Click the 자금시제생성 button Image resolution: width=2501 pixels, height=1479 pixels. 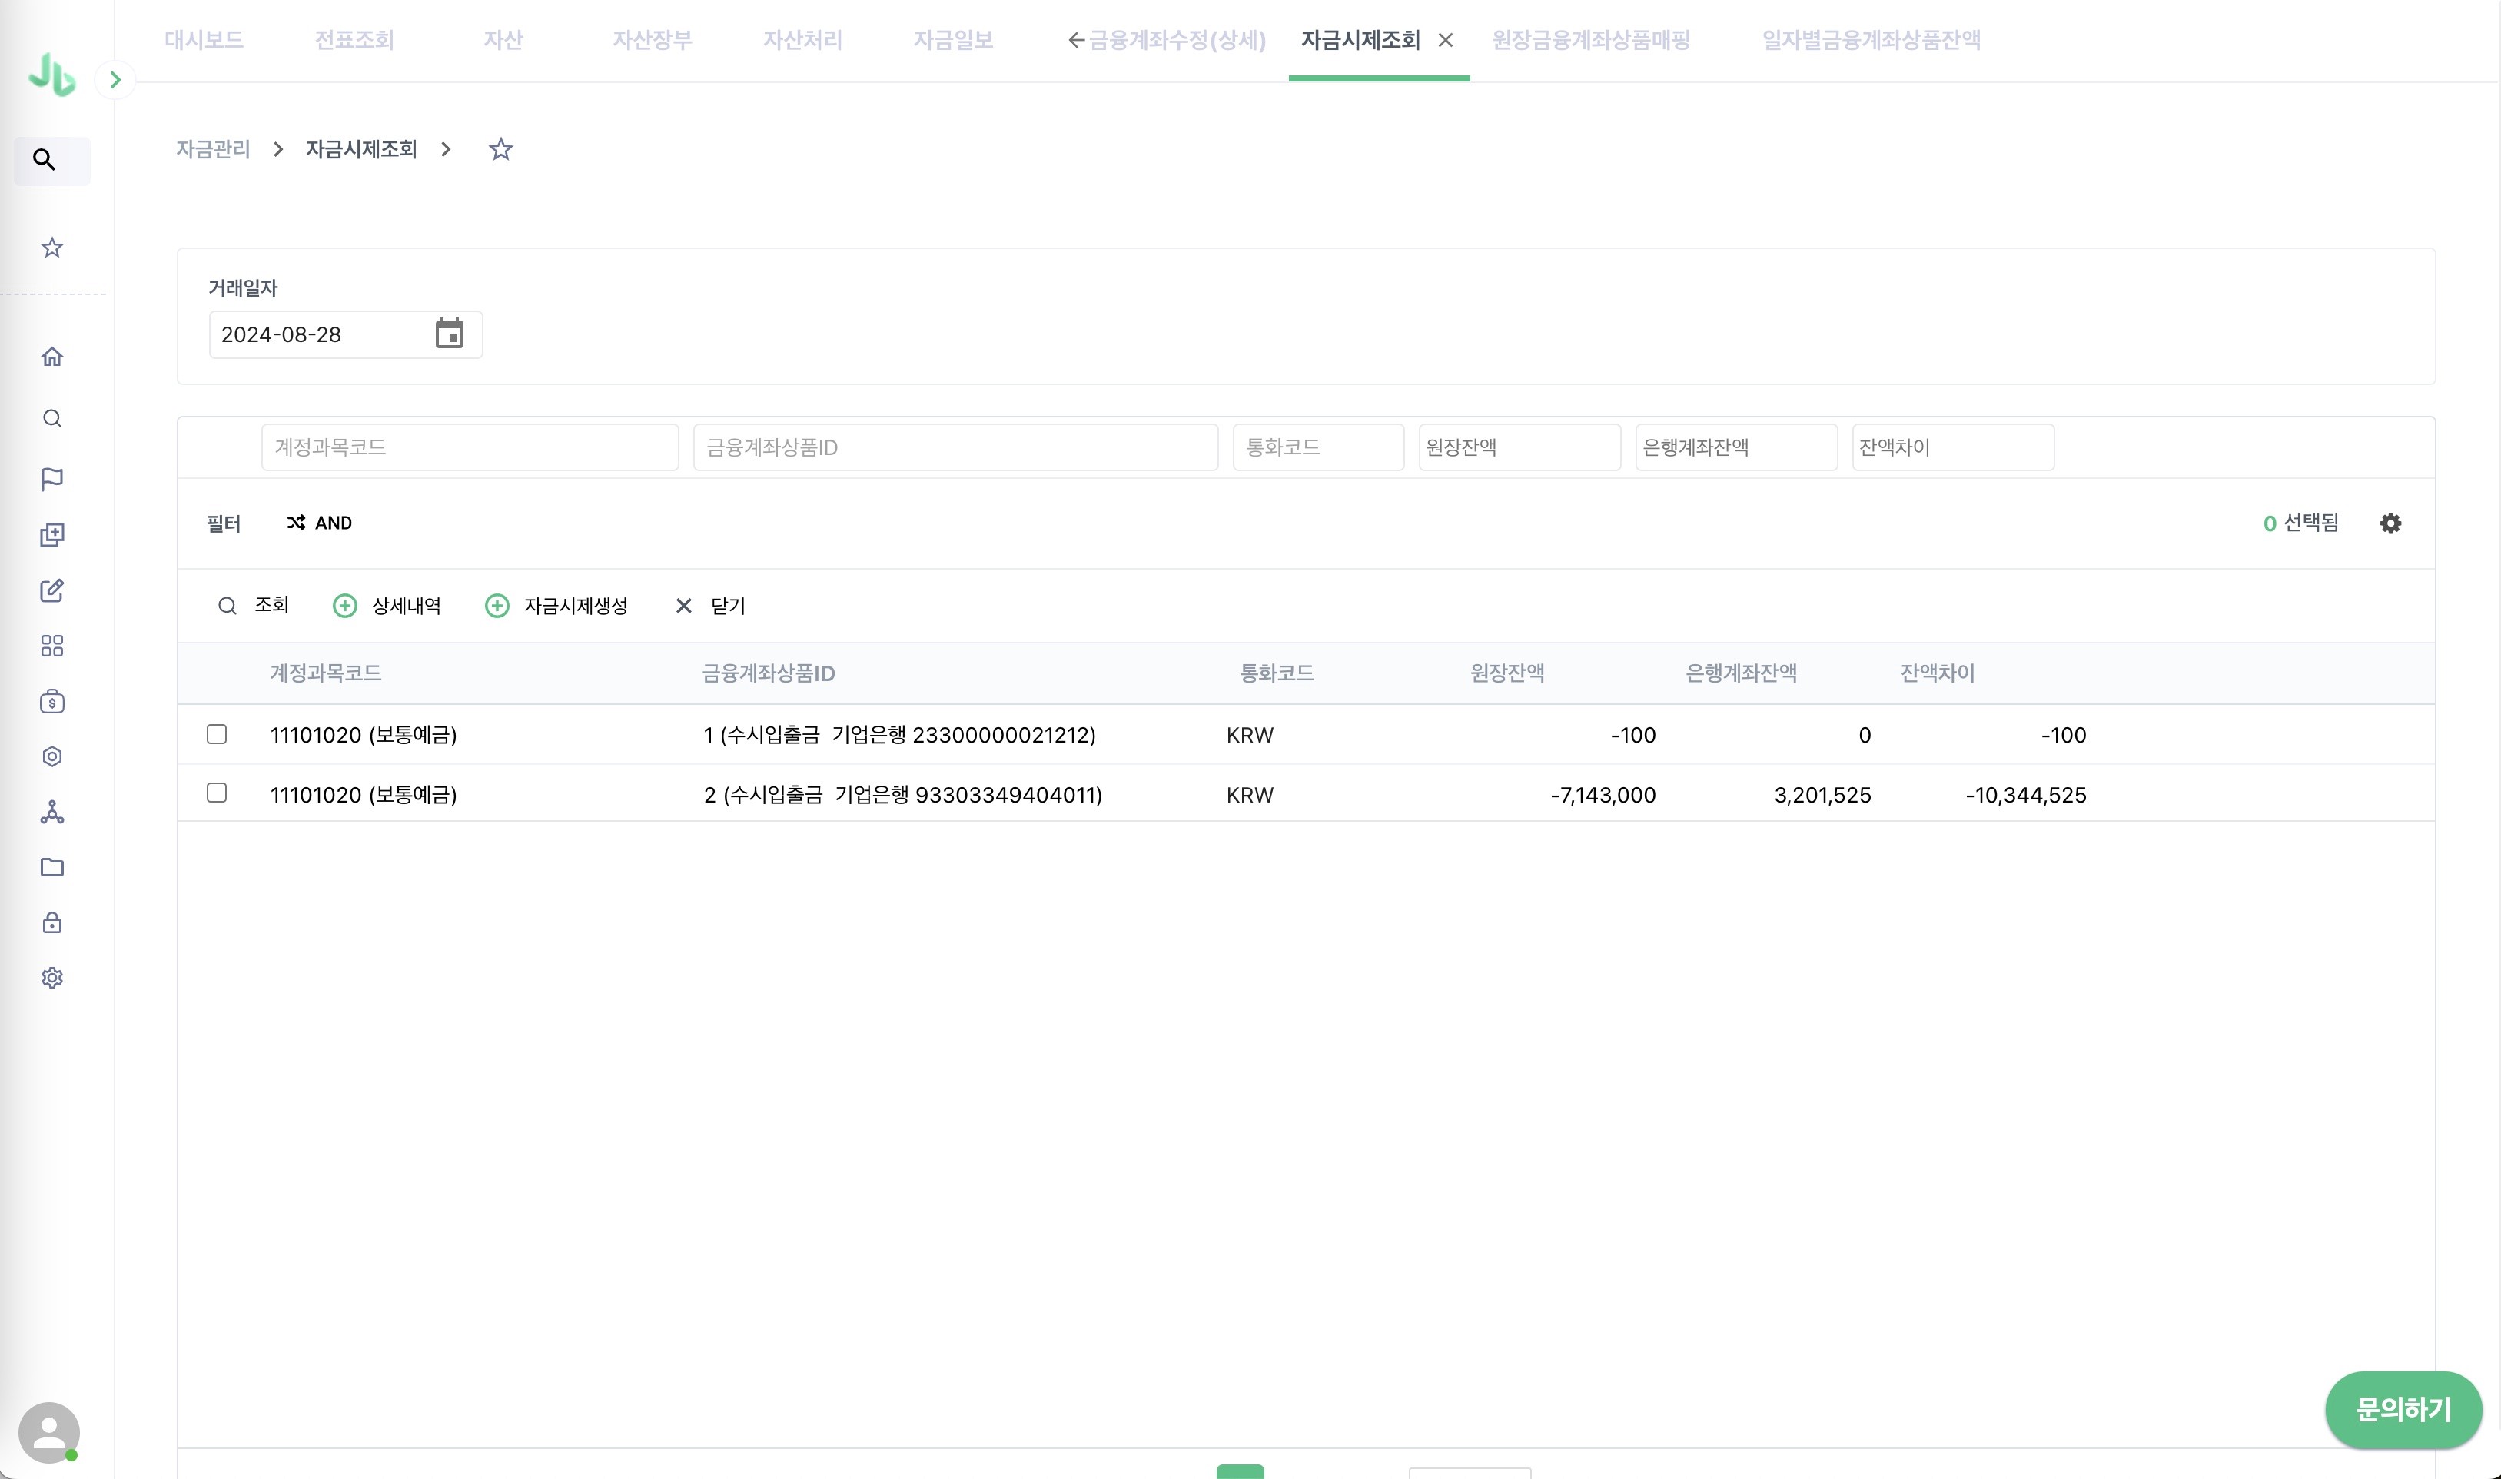556,606
